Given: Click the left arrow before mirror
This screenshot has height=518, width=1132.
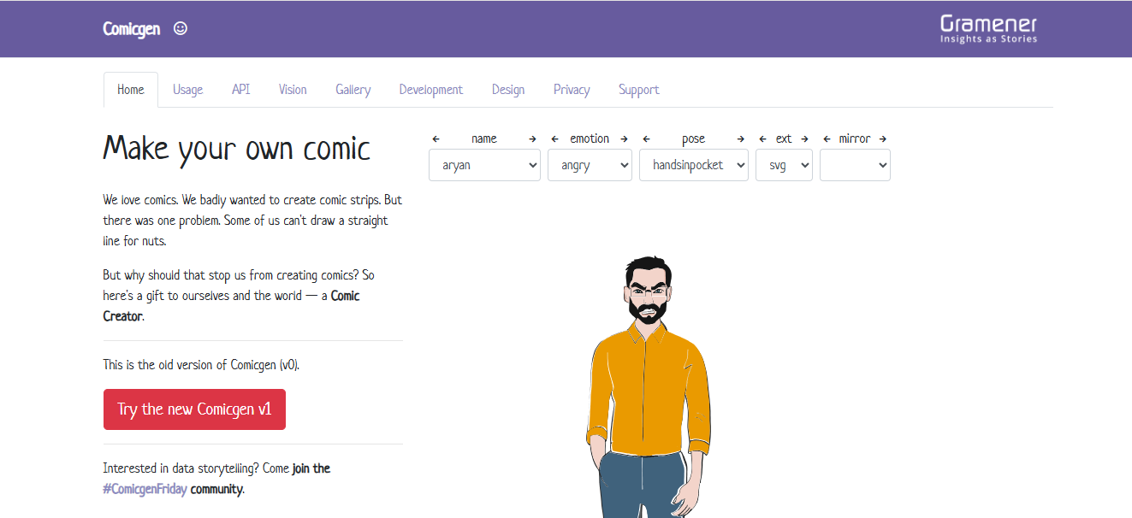Looking at the screenshot, I should click(x=827, y=138).
